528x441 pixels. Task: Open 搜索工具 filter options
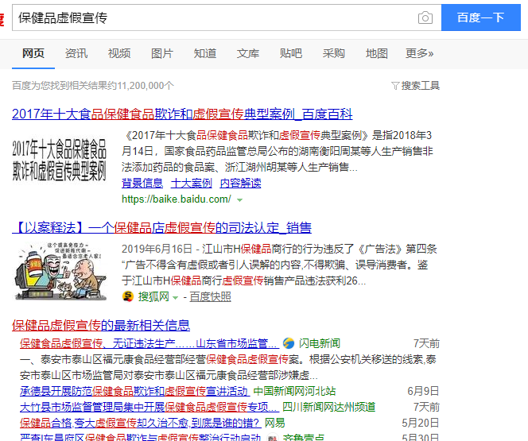(420, 86)
